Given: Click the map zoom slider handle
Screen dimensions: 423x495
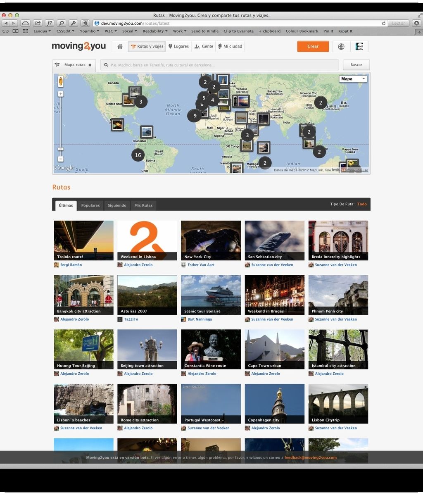Looking at the screenshot, I should 61,149.
